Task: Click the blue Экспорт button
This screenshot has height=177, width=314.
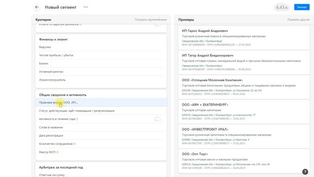Action: [302, 7]
